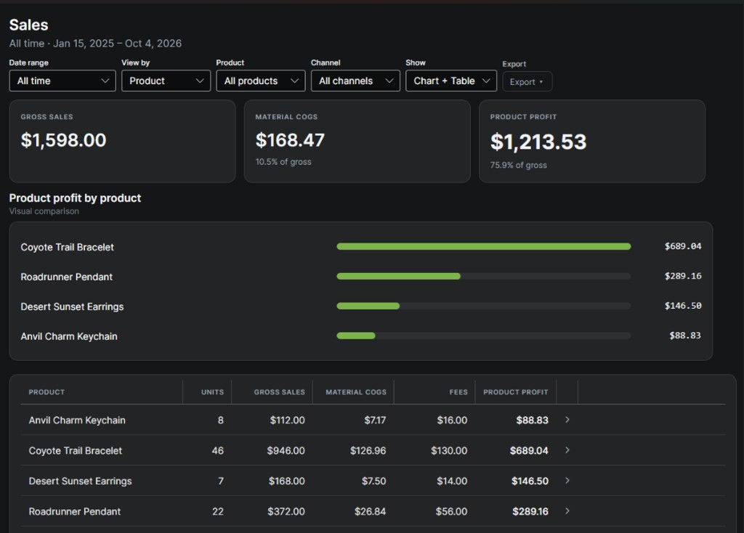Image resolution: width=744 pixels, height=533 pixels.
Task: Click the $946.00 gross sales cell
Action: click(286, 450)
